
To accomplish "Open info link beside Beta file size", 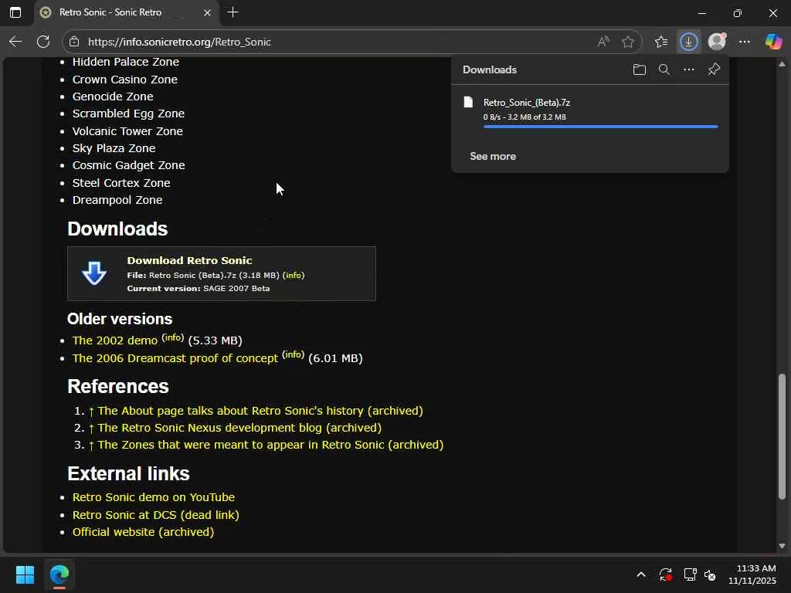I will (x=294, y=276).
